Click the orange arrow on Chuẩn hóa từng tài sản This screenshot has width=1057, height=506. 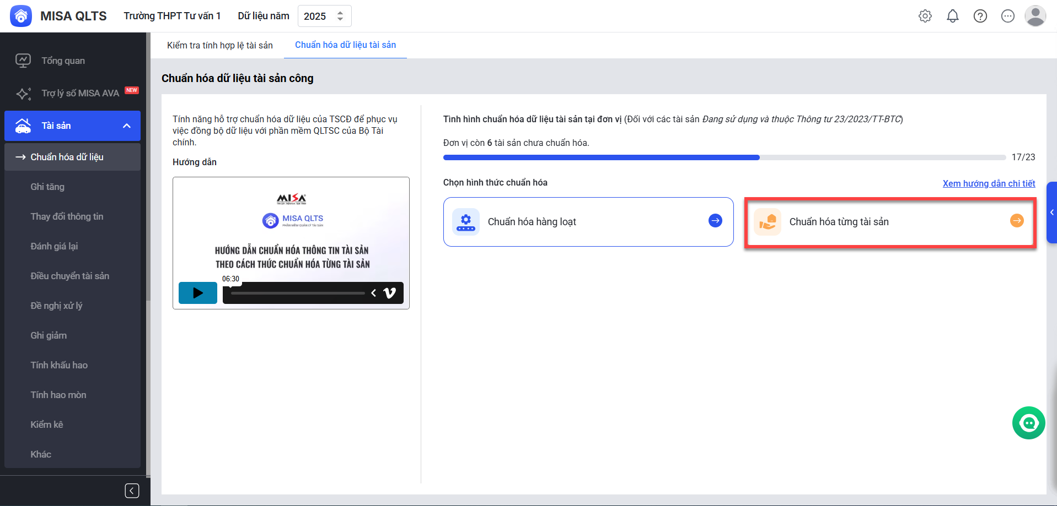(x=1017, y=221)
